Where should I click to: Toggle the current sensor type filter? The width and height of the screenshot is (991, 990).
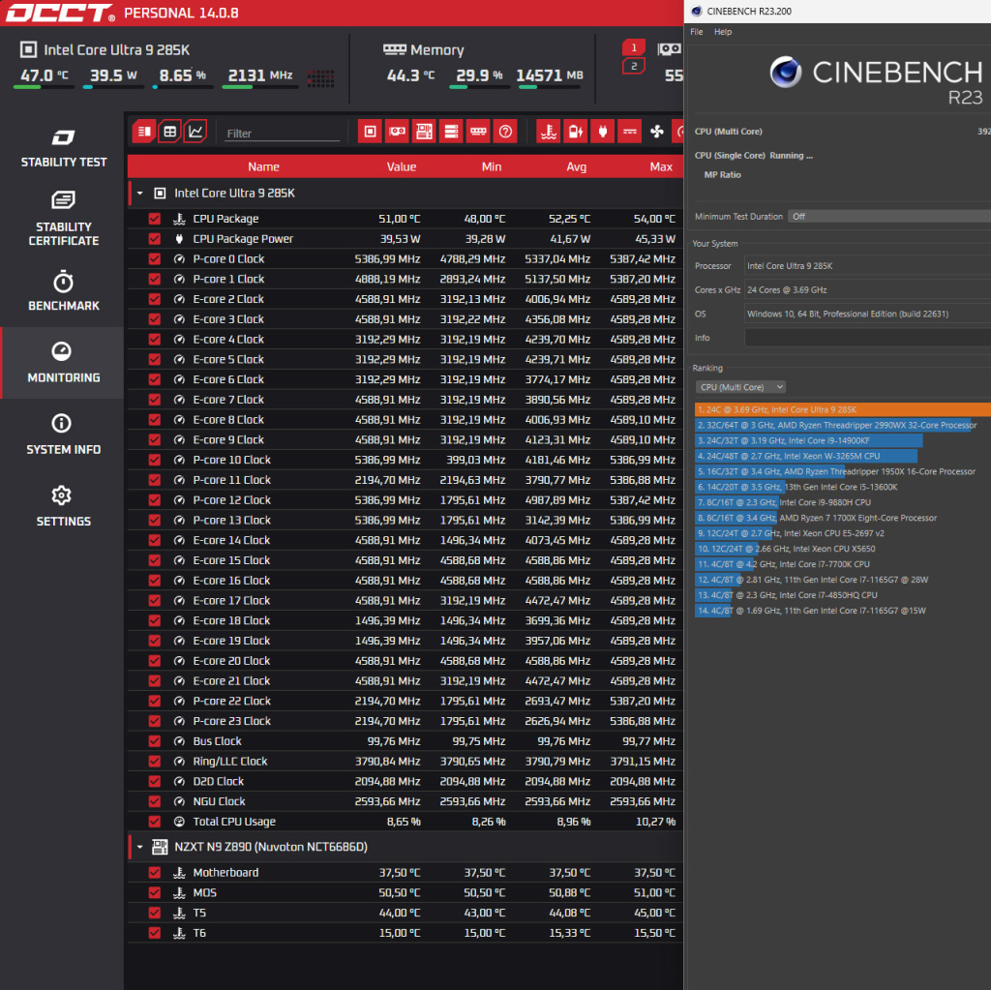tap(630, 132)
